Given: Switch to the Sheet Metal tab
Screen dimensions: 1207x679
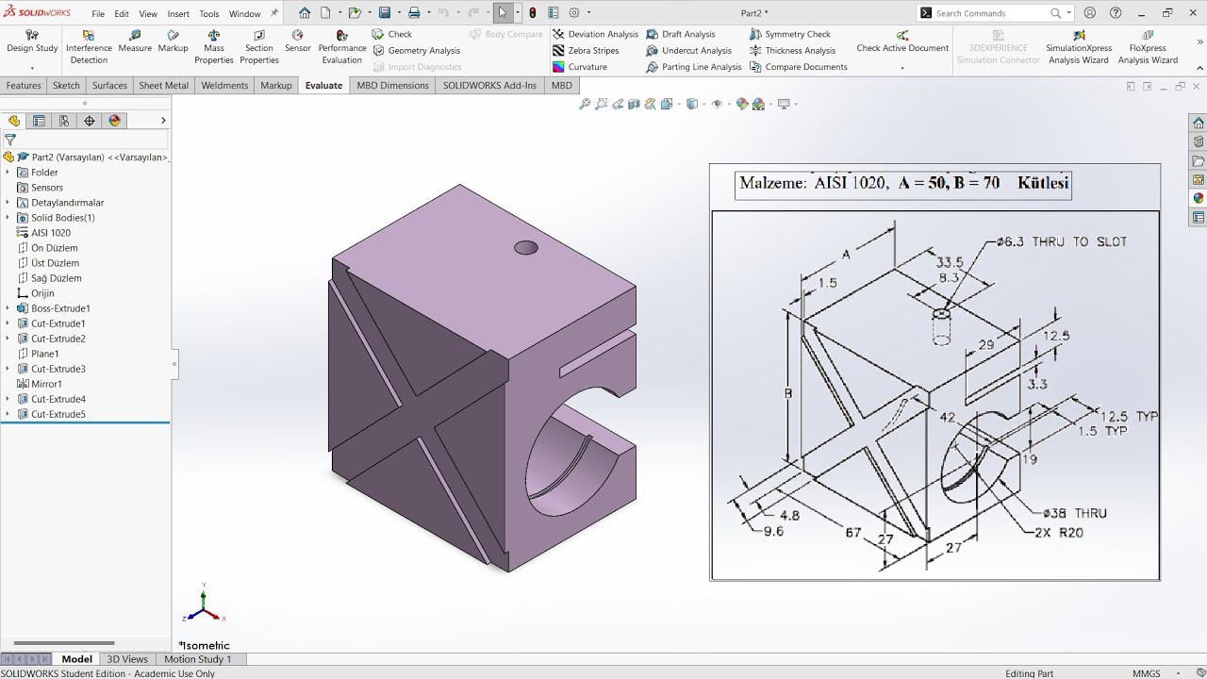Looking at the screenshot, I should click(164, 85).
